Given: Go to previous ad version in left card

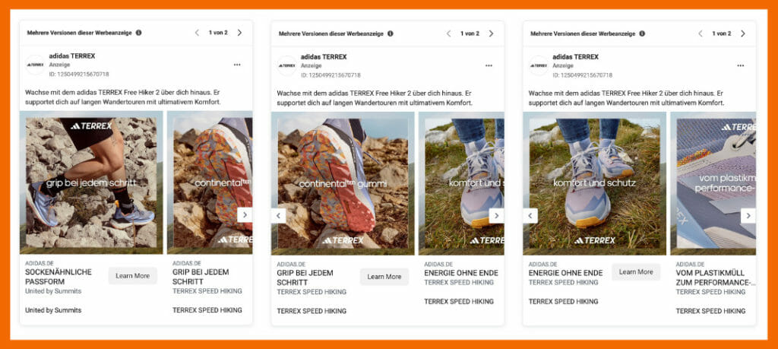Looking at the screenshot, I should click(197, 33).
